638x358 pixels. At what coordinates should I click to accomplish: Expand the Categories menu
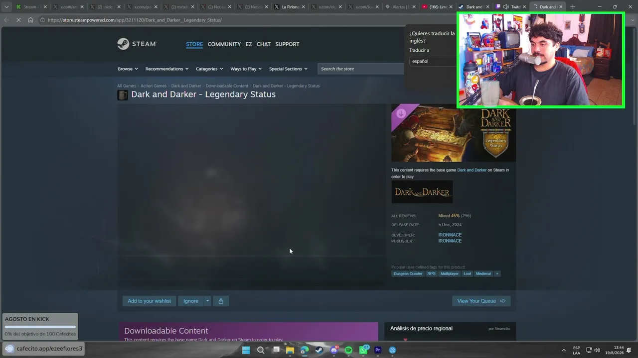209,69
